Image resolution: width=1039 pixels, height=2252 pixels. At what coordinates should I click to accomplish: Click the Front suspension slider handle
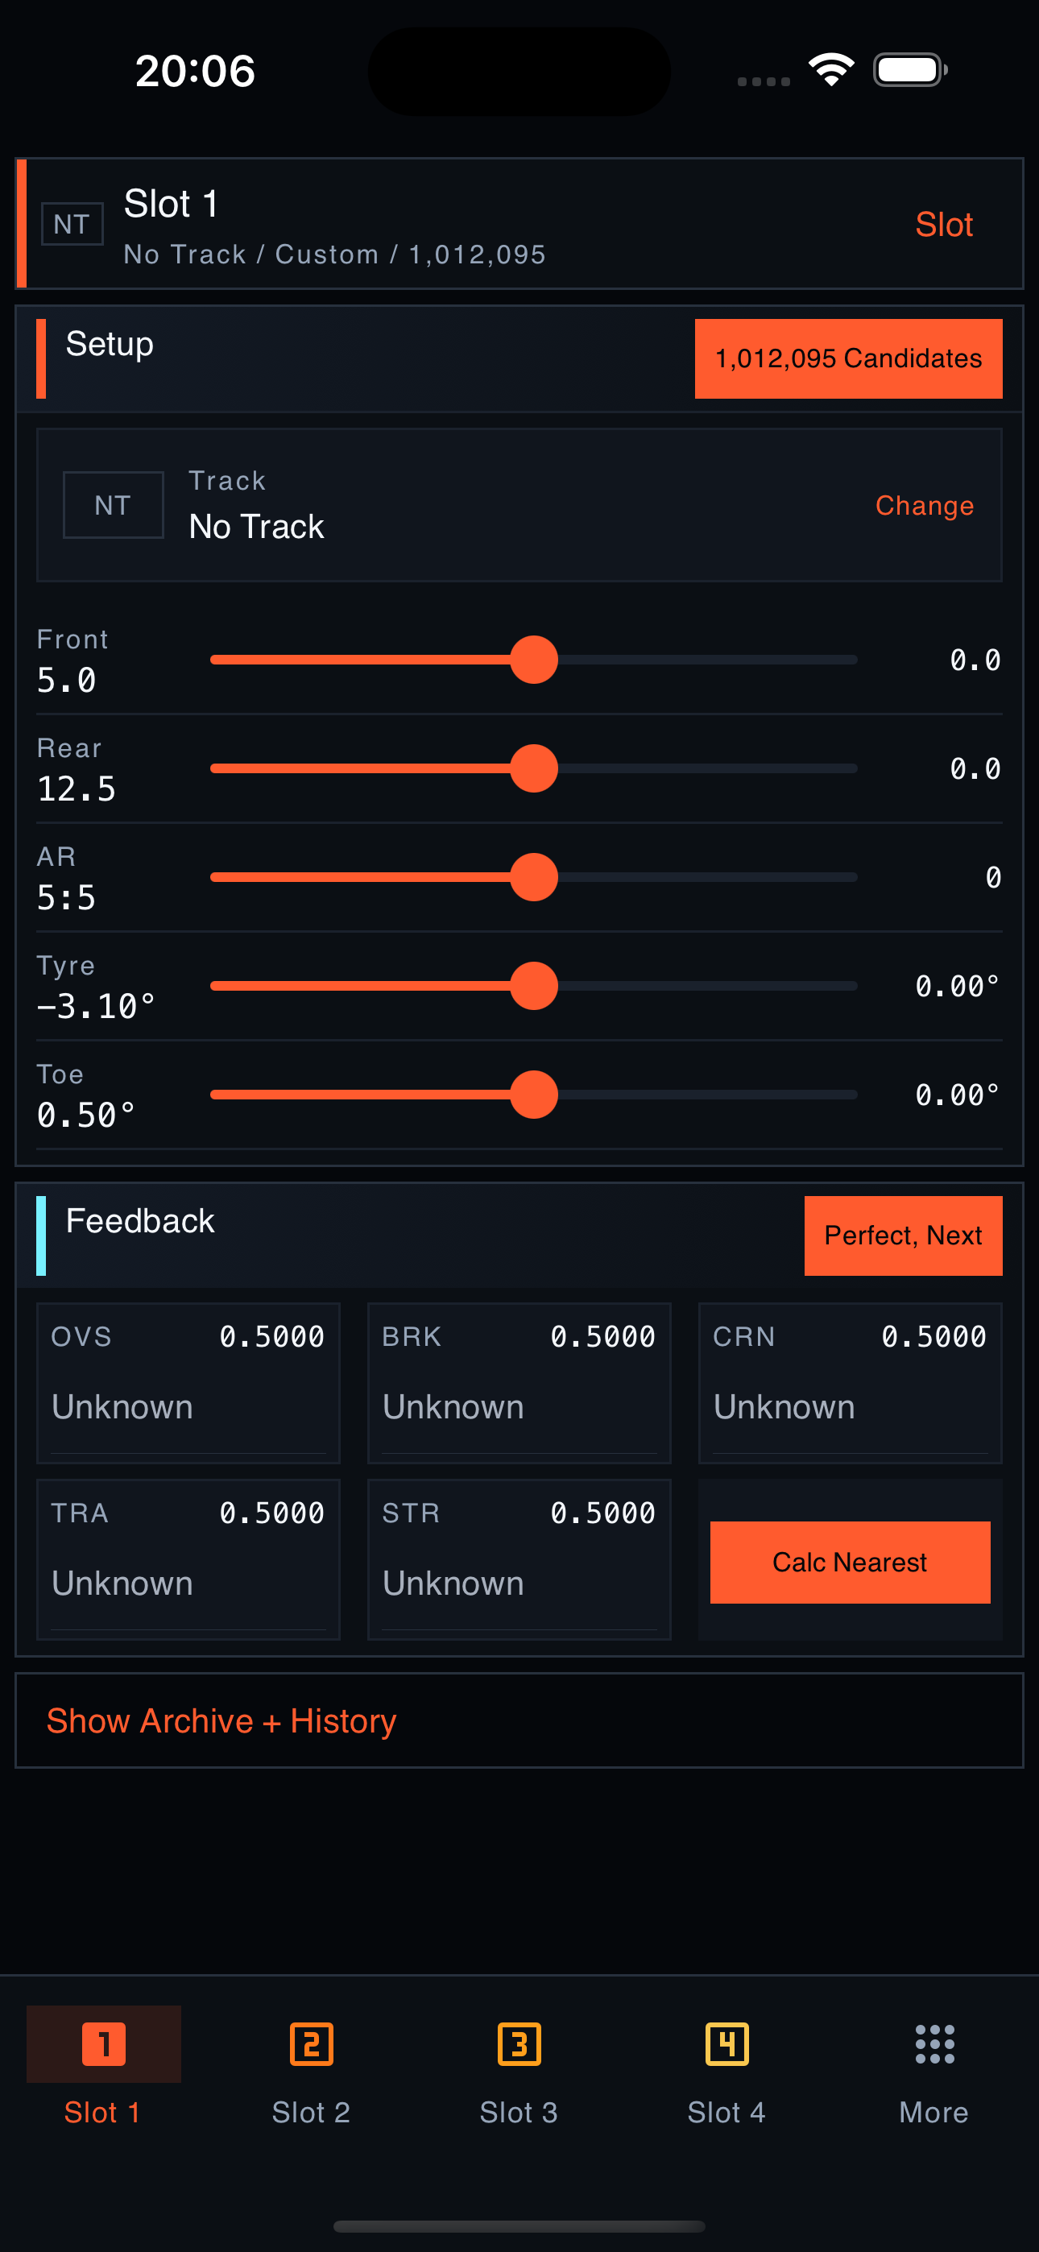coord(534,660)
